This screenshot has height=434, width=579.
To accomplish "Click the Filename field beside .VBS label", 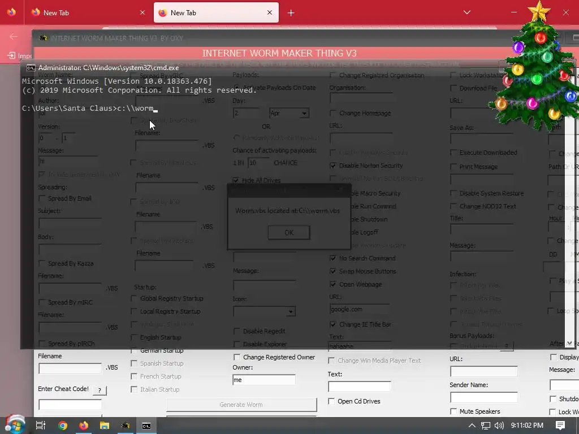I will tap(70, 368).
